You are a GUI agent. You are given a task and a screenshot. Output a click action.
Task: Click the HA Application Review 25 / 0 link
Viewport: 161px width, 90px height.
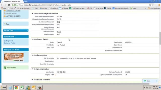pyautogui.click(x=59, y=19)
